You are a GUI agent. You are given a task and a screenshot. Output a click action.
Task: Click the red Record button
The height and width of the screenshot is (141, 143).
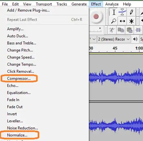(96, 16)
